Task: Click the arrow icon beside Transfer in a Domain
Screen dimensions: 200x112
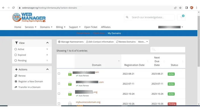Action: tap(16, 87)
